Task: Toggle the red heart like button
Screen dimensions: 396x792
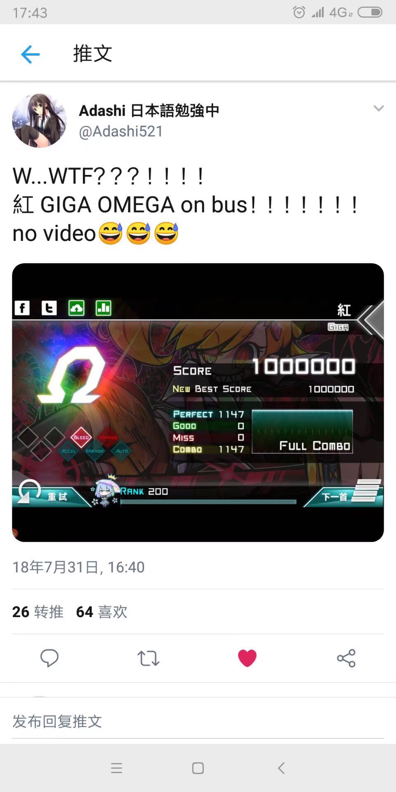Action: tap(247, 658)
